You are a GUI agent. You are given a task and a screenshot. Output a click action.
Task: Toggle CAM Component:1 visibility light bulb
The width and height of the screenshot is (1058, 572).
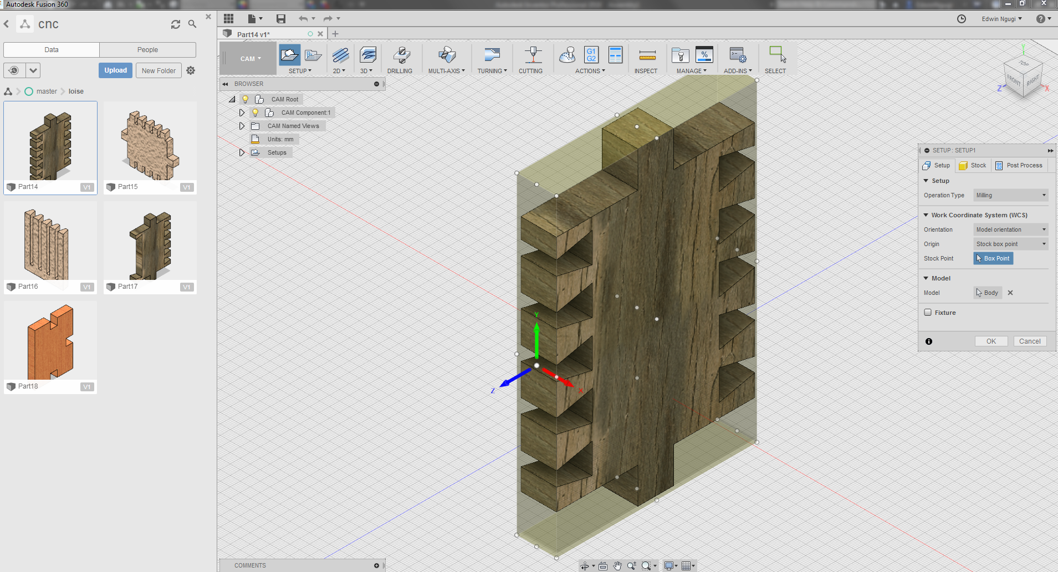[x=255, y=113]
